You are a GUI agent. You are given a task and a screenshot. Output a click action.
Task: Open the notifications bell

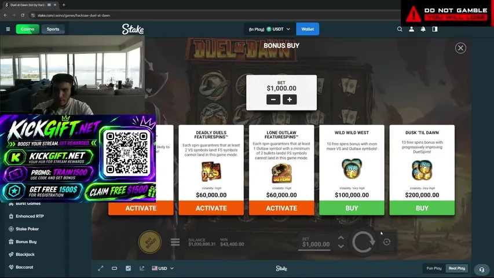pos(423,29)
